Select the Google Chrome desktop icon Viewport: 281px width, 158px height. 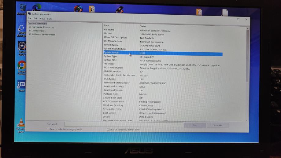[22, 68]
